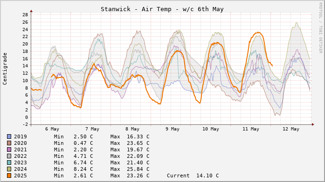
Task: Click the '16' y-axis value
Action: (25, 59)
